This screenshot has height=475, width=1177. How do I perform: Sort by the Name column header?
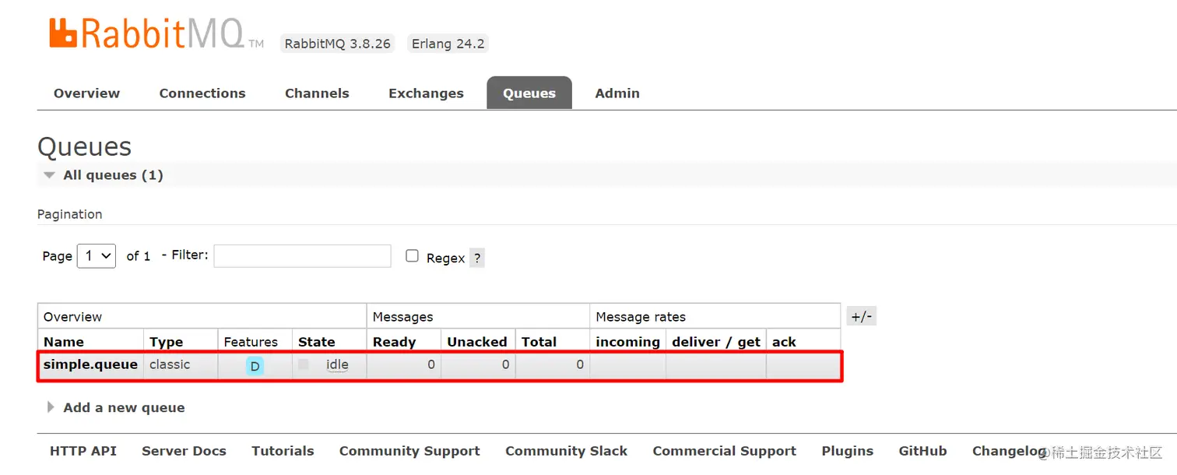[x=64, y=342]
